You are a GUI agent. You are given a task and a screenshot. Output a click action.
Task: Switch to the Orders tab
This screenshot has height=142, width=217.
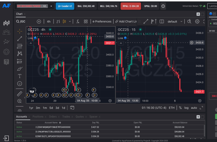[53, 117]
